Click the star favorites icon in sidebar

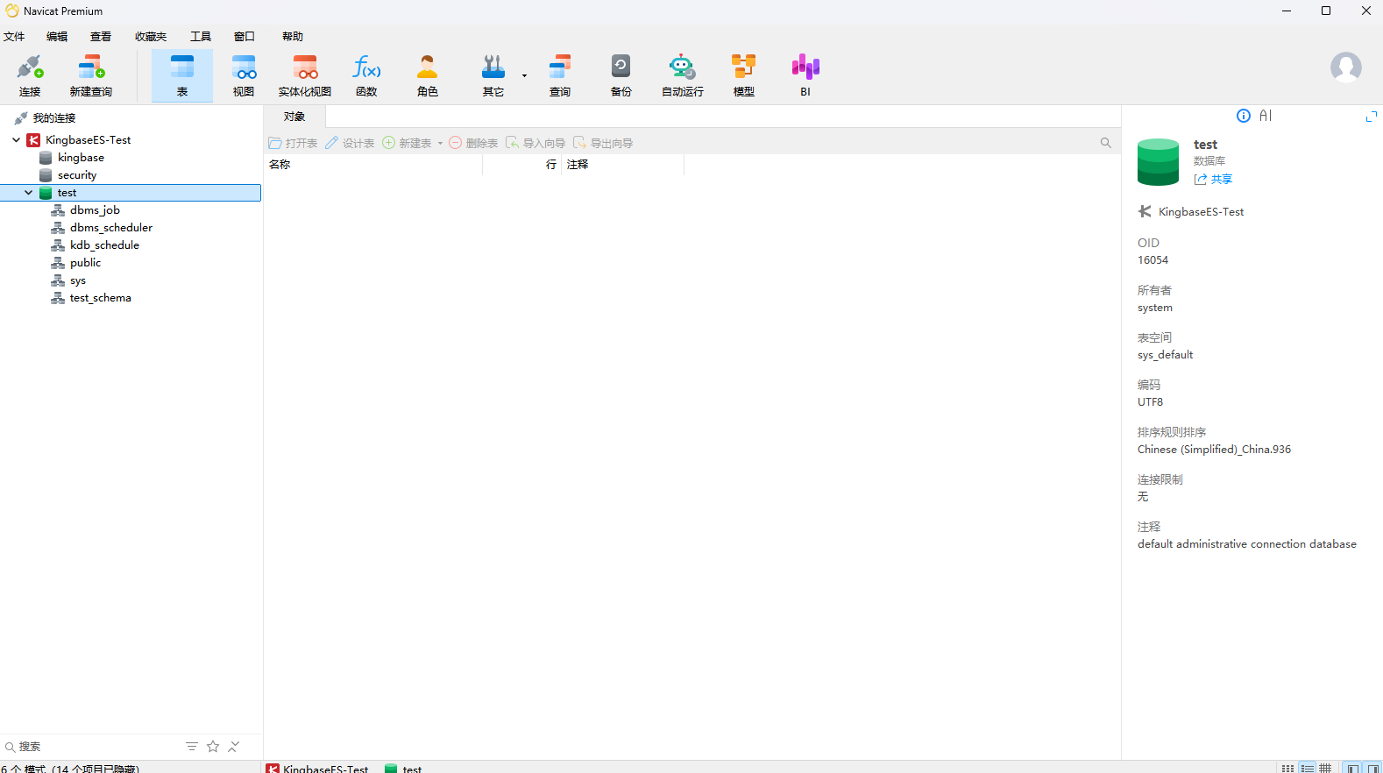coord(213,747)
